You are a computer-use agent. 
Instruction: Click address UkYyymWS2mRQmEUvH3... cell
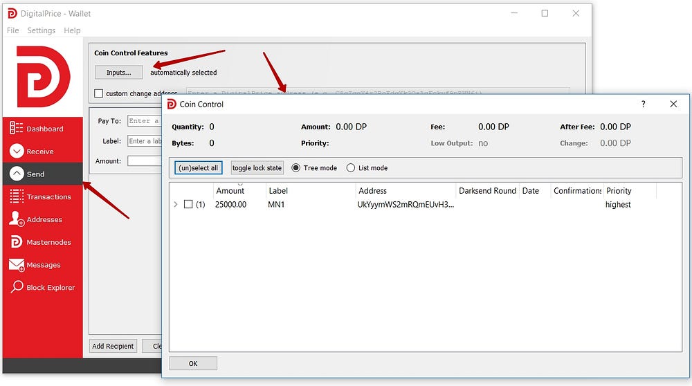pos(406,205)
